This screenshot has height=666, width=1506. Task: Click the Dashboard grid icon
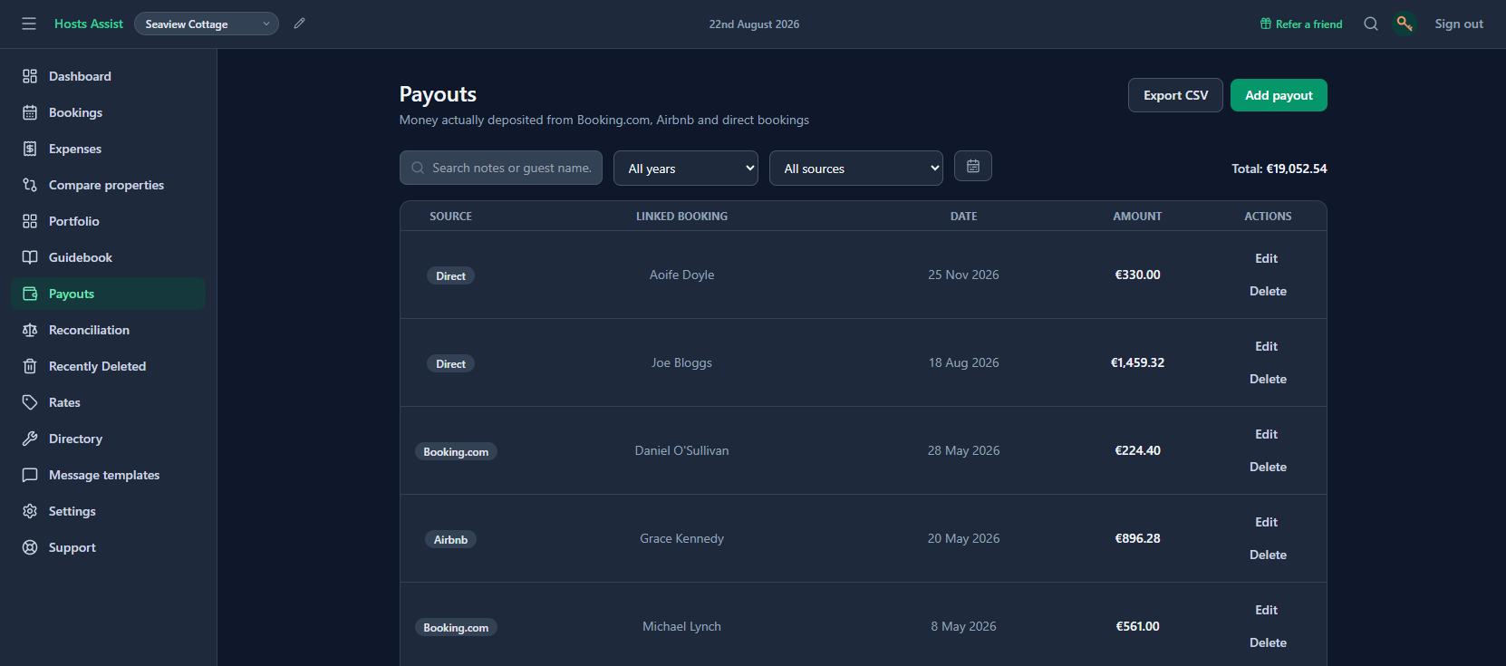30,76
